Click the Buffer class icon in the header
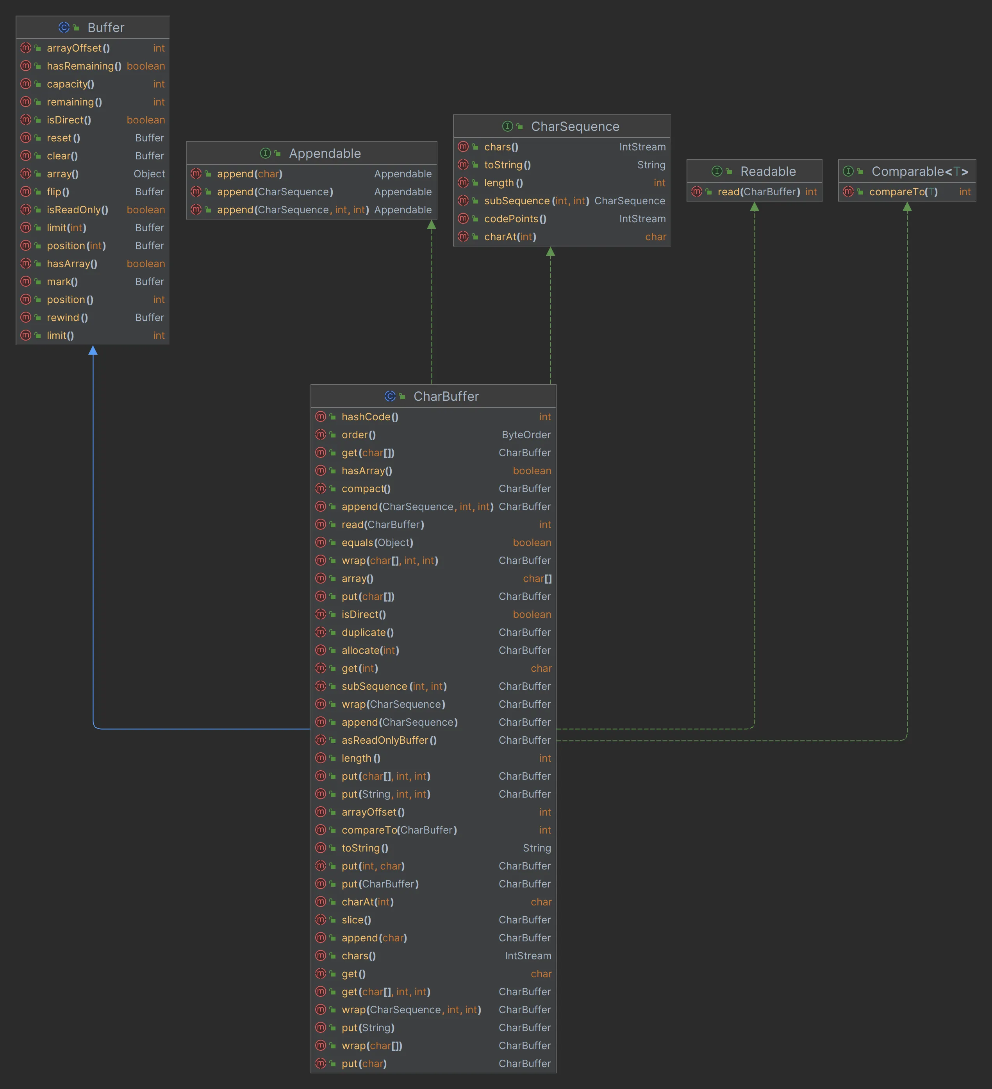Image resolution: width=992 pixels, height=1089 pixels. (64, 28)
